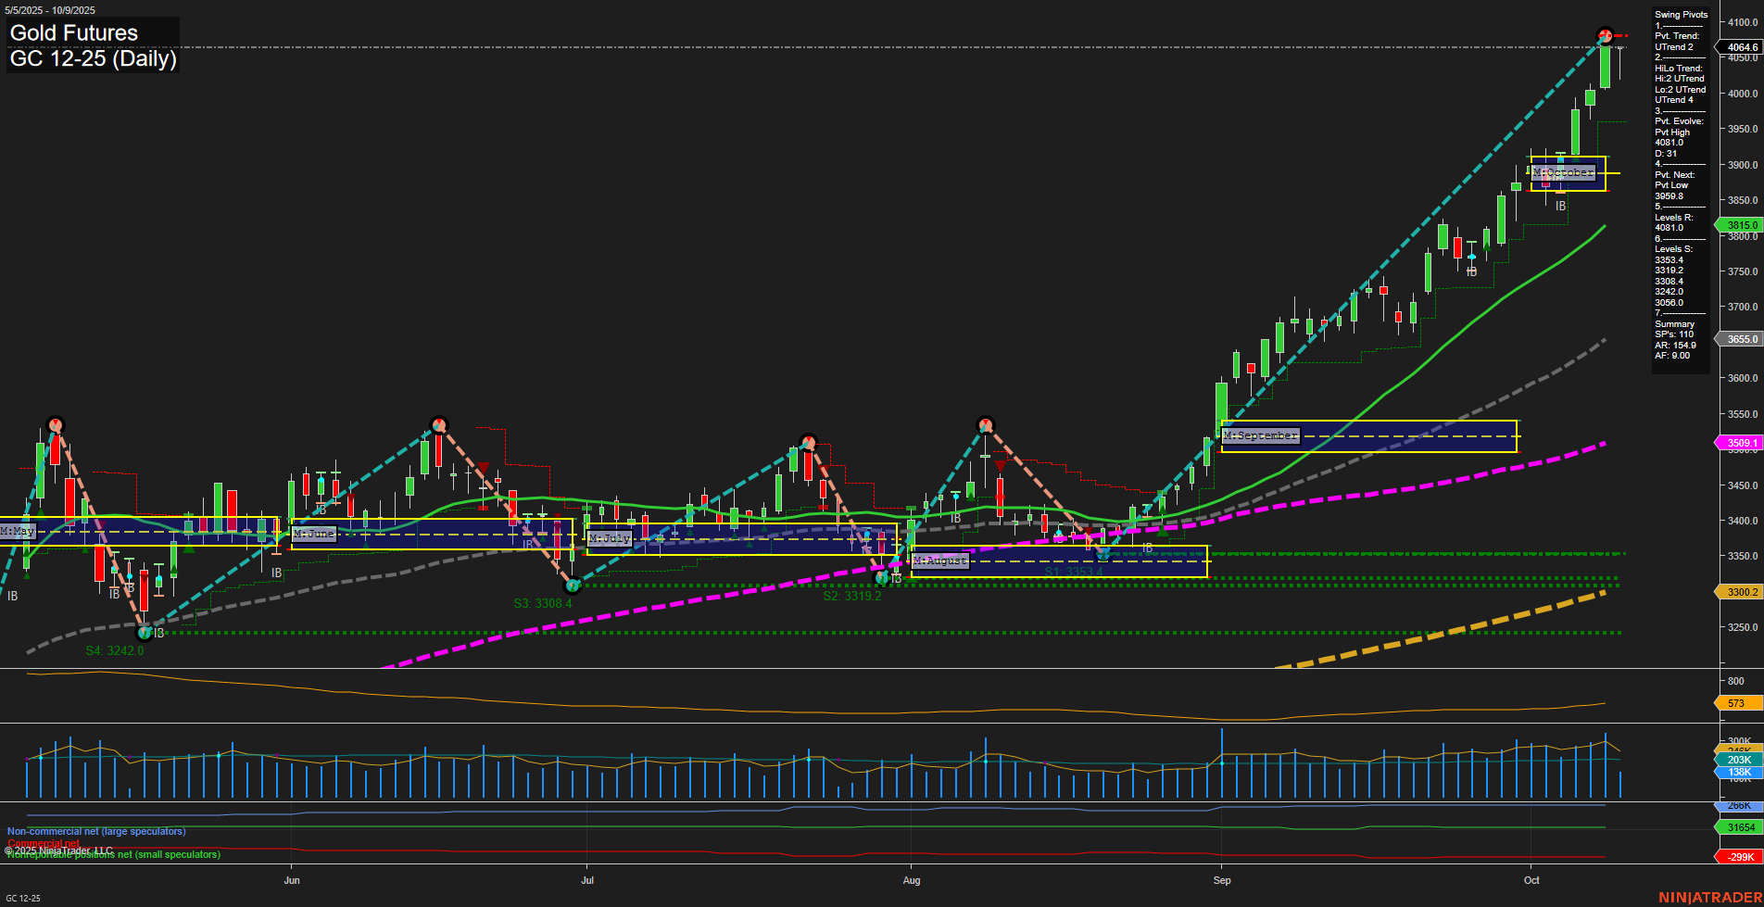This screenshot has width=1764, height=907.
Task: Click the Levels R: 4081.0 text
Action: tap(1674, 220)
